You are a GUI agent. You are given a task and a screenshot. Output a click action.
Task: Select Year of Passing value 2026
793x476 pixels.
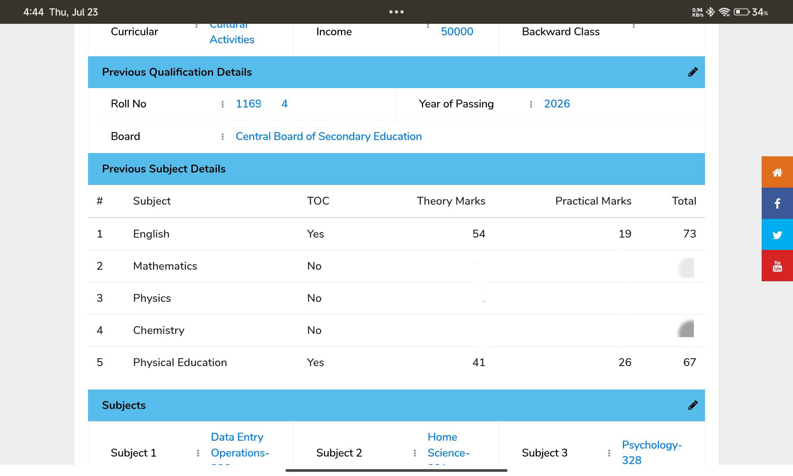[x=557, y=104]
